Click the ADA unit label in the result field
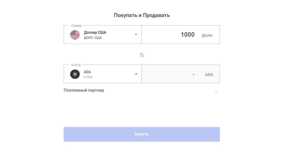284x160 pixels. pyautogui.click(x=209, y=74)
